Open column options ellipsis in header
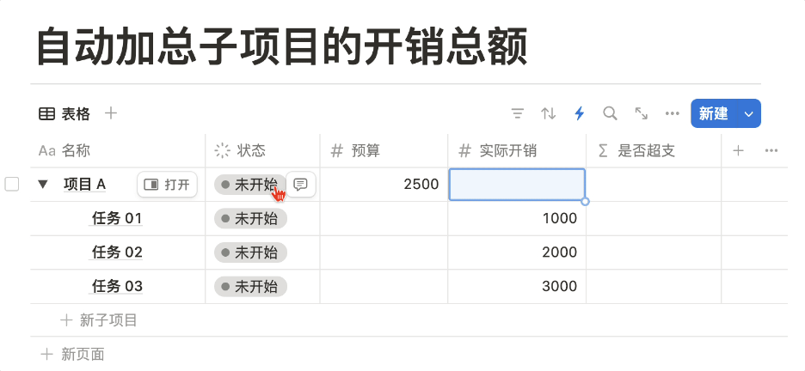The height and width of the screenshot is (371, 805). tap(771, 151)
